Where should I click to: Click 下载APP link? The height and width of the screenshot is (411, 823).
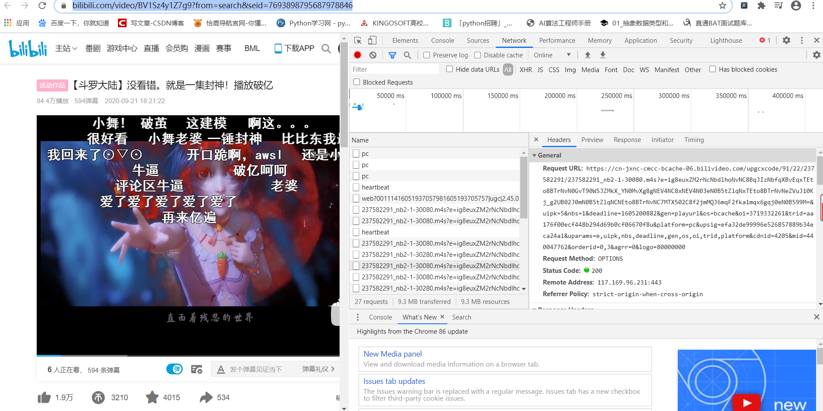coord(295,48)
